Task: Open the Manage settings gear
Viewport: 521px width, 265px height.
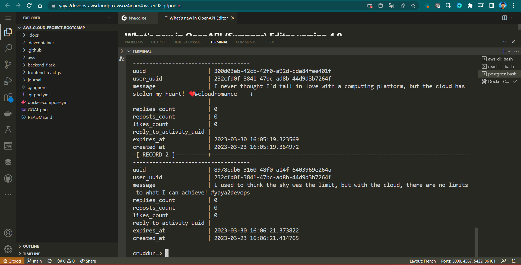Action: click(x=8, y=249)
